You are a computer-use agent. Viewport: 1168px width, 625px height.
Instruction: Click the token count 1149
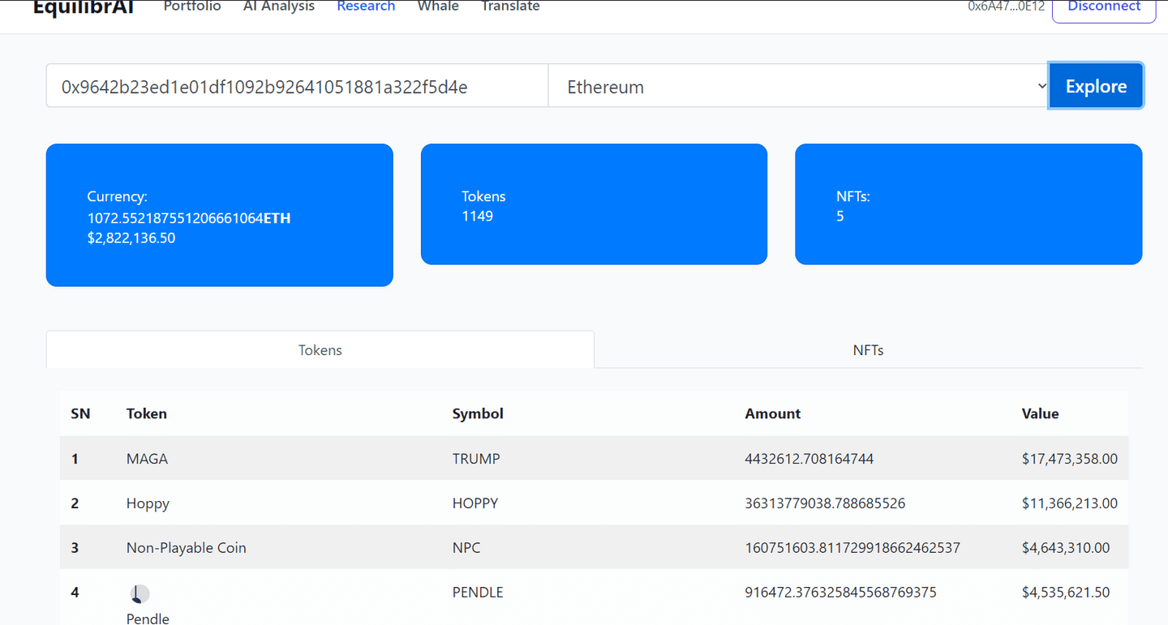point(477,216)
